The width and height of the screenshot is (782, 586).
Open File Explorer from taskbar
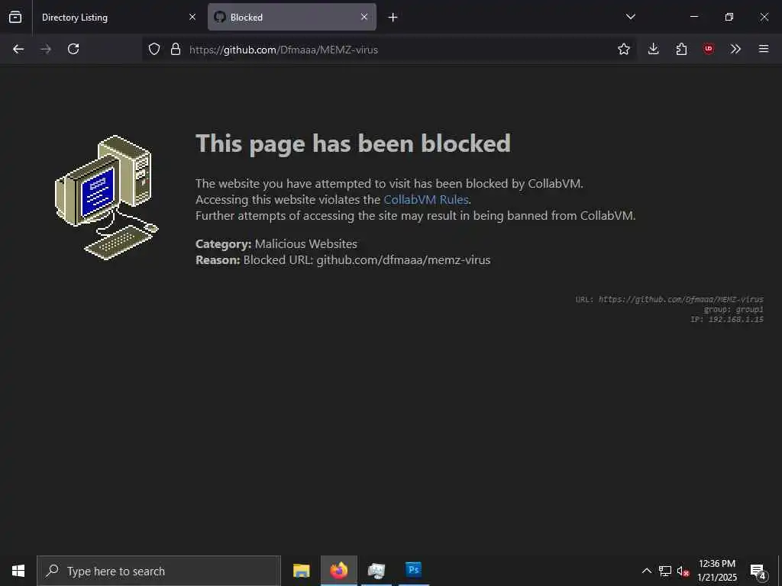(301, 571)
